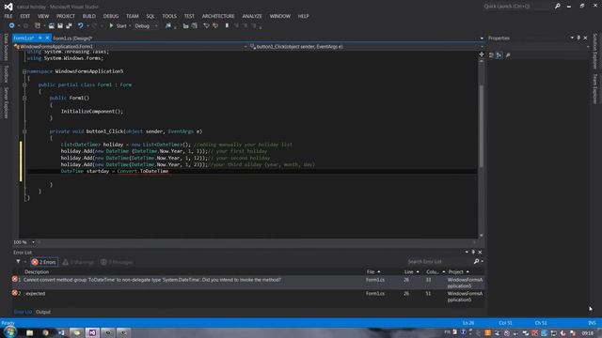The image size is (602, 338).
Task: Open the Windows Start orb
Action: coord(9,332)
